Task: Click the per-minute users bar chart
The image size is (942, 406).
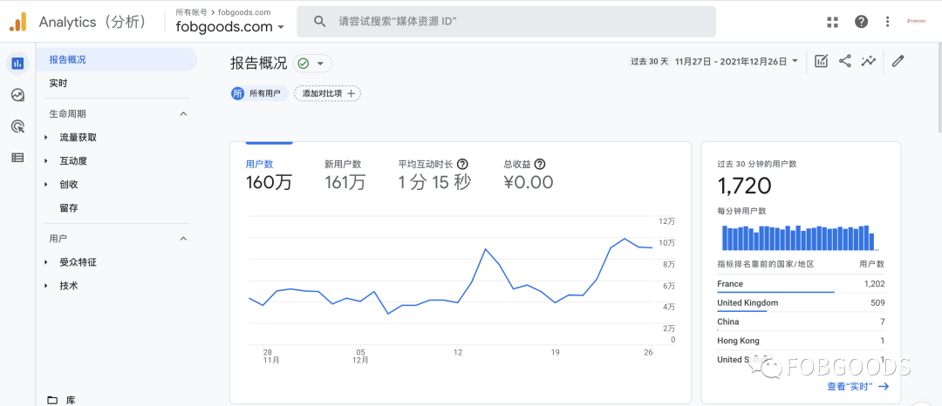Action: pyautogui.click(x=800, y=238)
